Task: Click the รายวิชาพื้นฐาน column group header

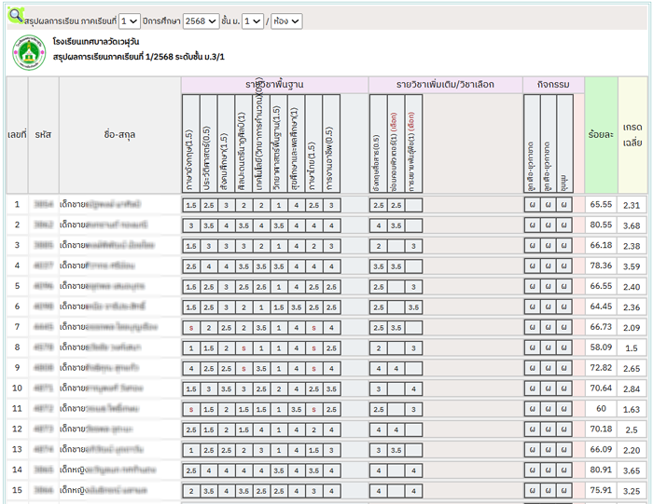Action: pyautogui.click(x=274, y=85)
